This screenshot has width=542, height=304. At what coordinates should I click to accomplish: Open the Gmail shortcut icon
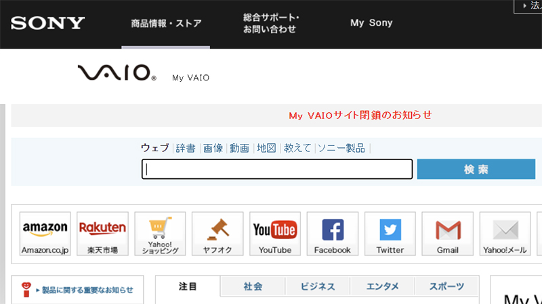click(448, 234)
